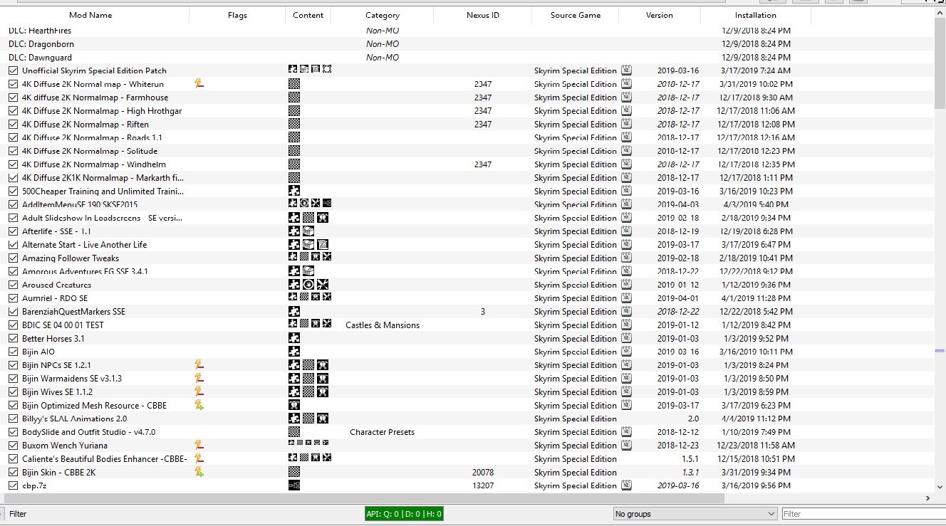Click the plugin content icon for Bijin AIO
The width and height of the screenshot is (946, 526).
(293, 352)
